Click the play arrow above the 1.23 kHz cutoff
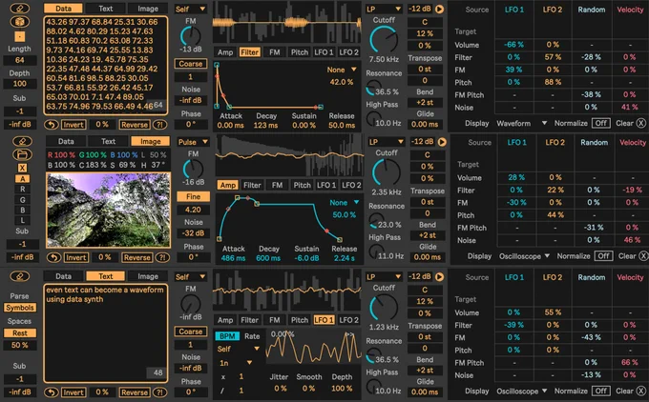 [440, 276]
